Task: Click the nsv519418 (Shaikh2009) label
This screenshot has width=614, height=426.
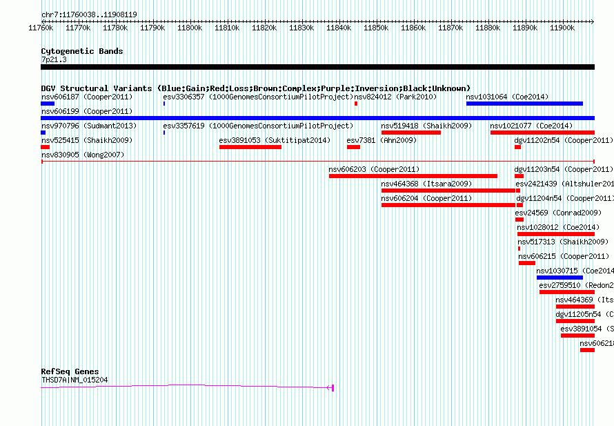Action: (x=426, y=126)
